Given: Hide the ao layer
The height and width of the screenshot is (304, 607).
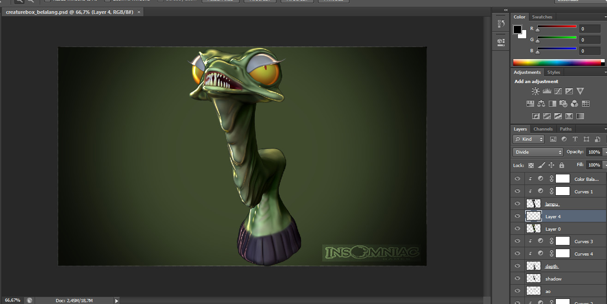Looking at the screenshot, I should [x=517, y=291].
